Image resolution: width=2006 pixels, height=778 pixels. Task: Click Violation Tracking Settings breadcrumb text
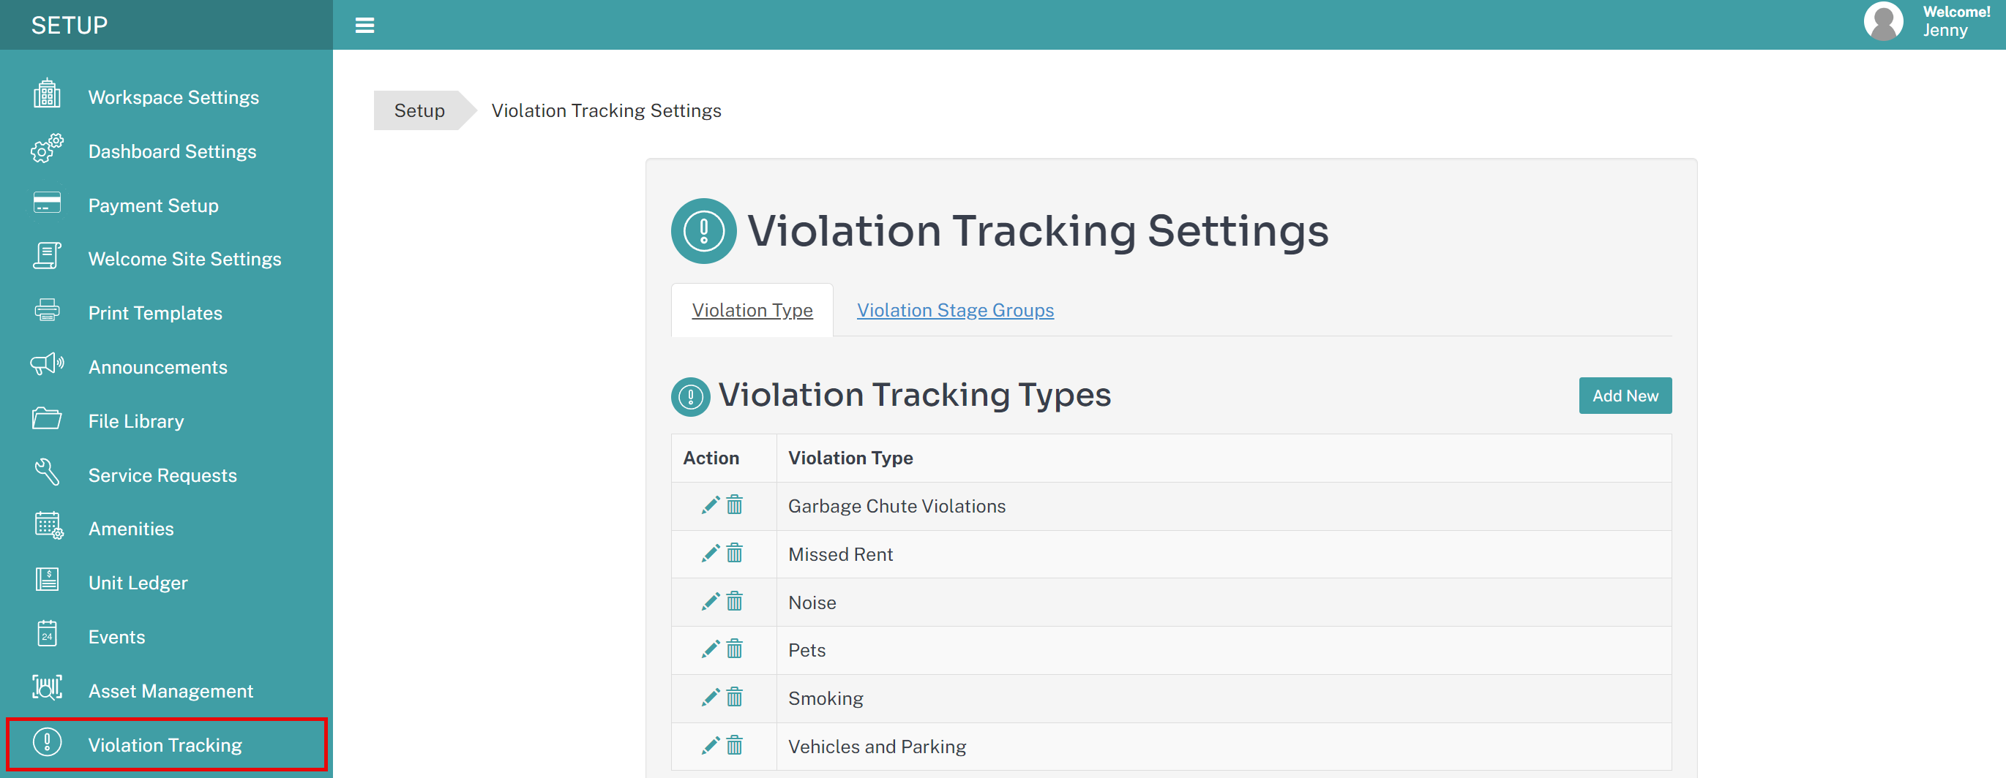click(606, 110)
